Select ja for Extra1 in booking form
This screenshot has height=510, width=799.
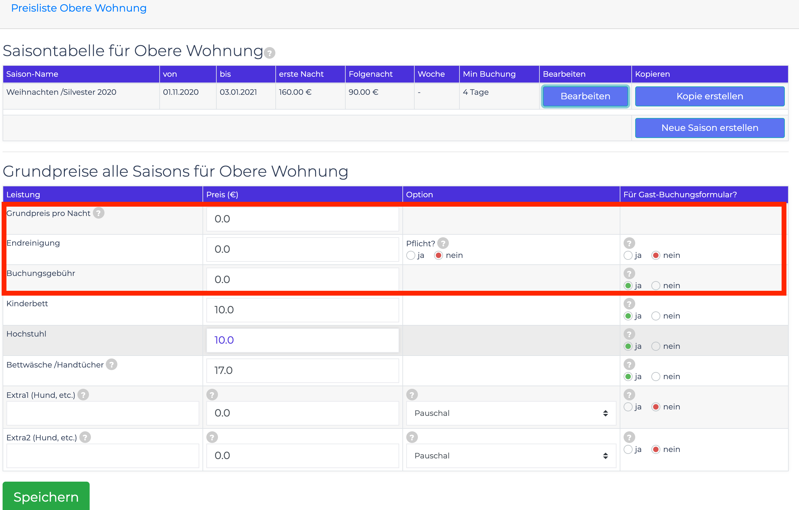pos(628,407)
